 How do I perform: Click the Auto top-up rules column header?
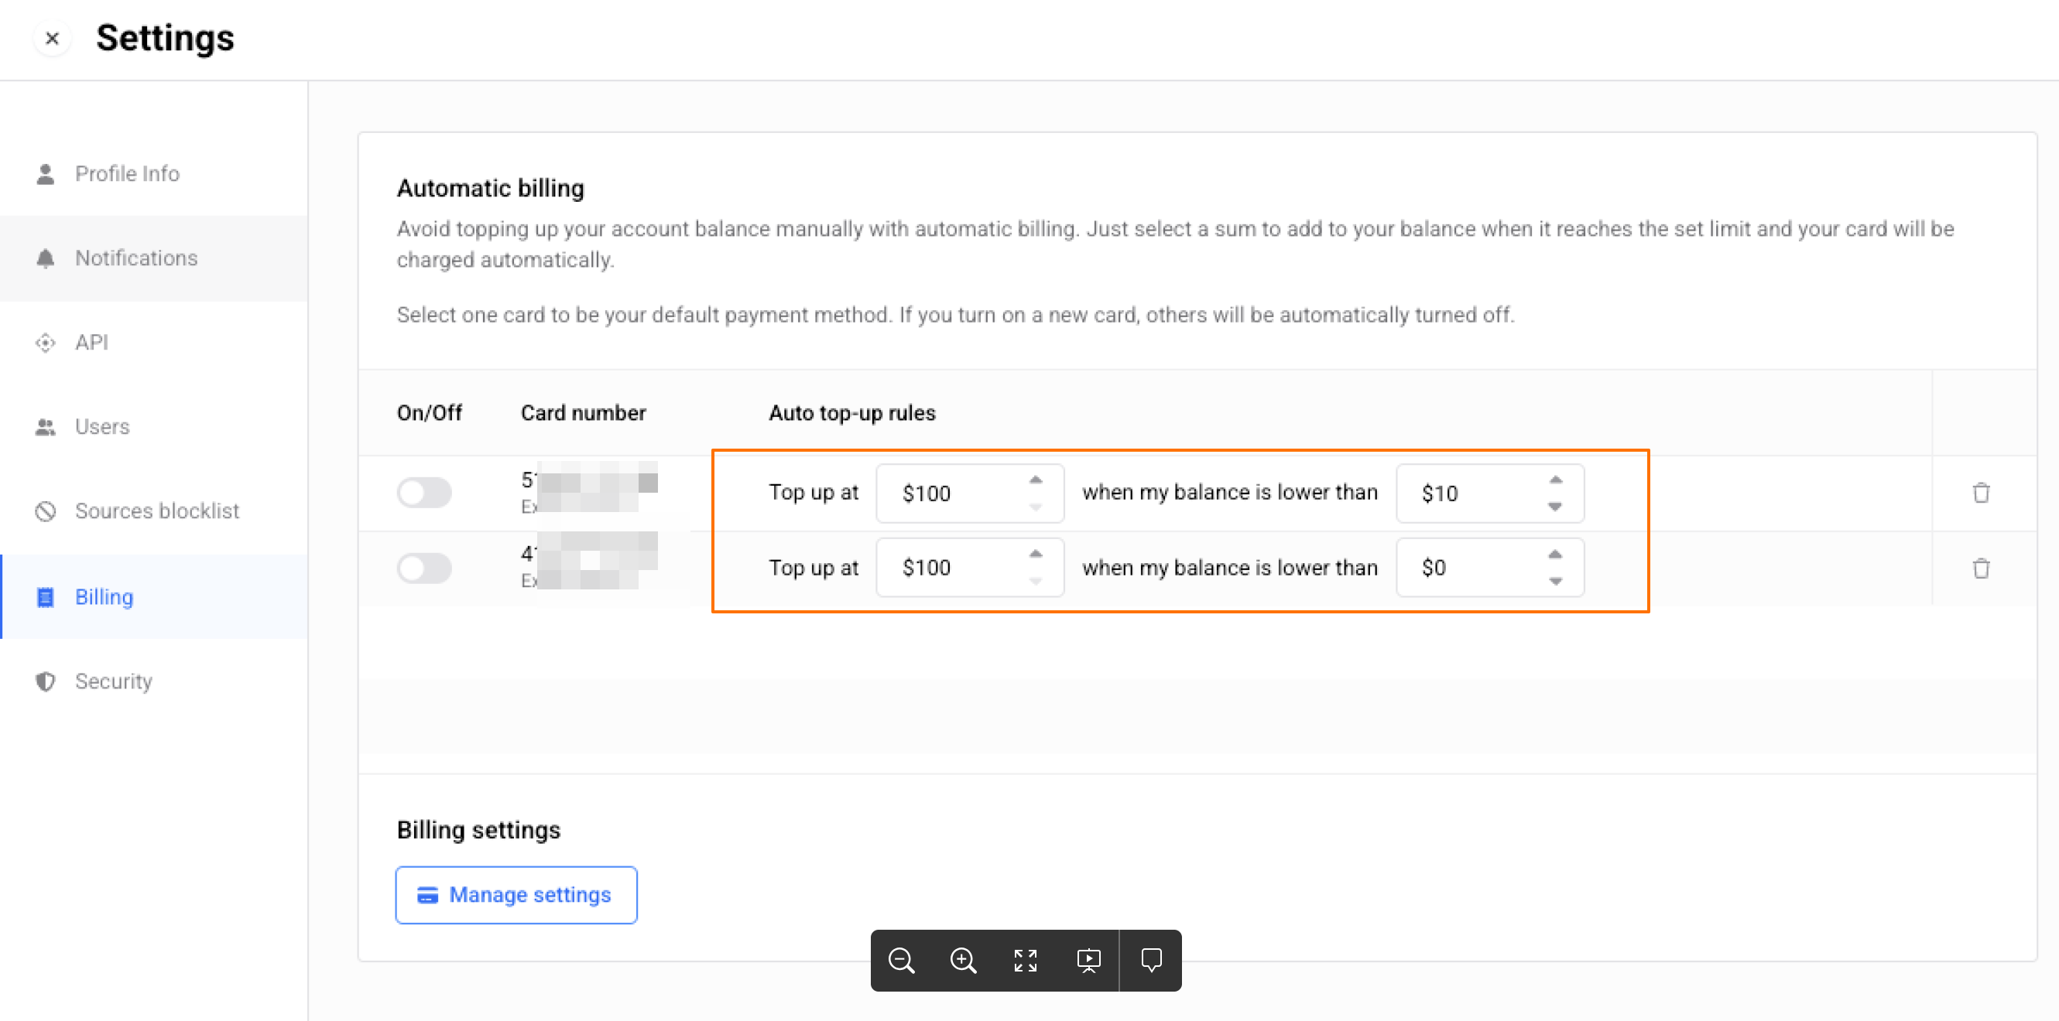tap(852, 413)
